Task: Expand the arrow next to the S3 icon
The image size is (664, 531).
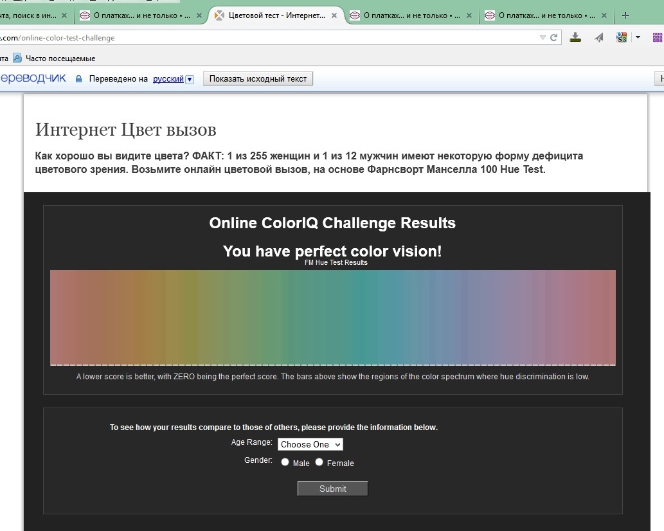Action: [x=638, y=37]
